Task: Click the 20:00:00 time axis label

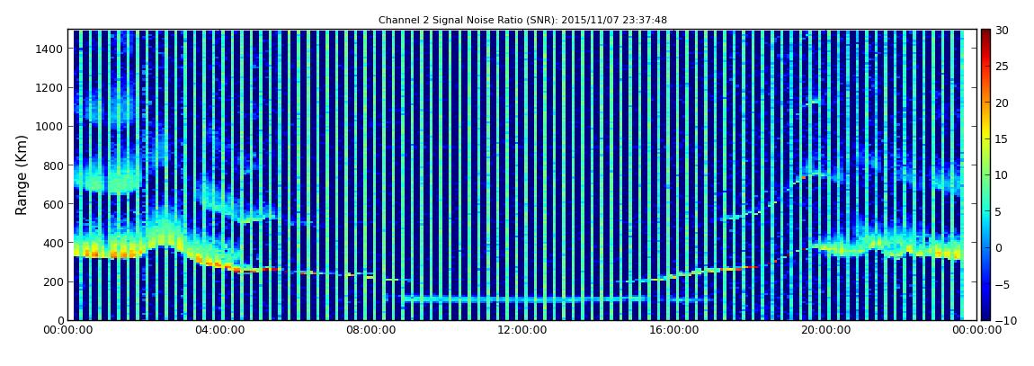Action: (825, 330)
